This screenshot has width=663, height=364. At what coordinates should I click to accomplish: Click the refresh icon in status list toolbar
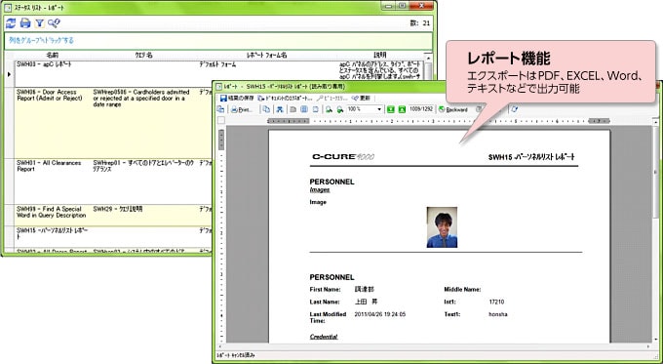tap(11, 23)
